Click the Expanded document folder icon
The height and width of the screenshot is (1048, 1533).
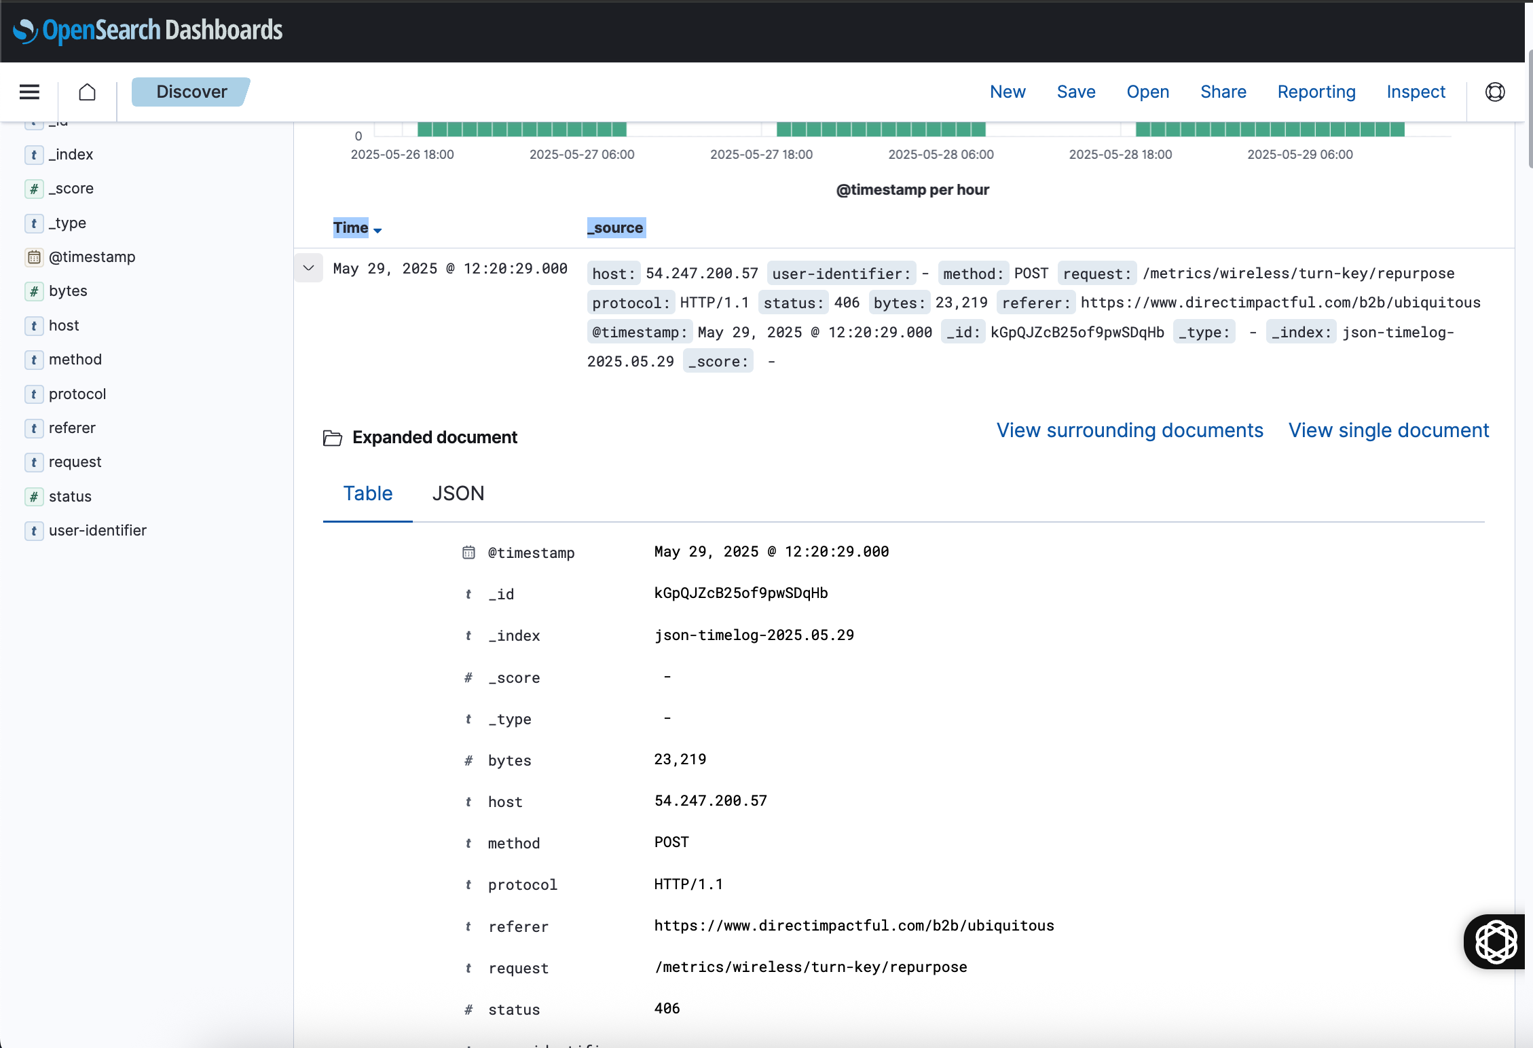coord(333,438)
